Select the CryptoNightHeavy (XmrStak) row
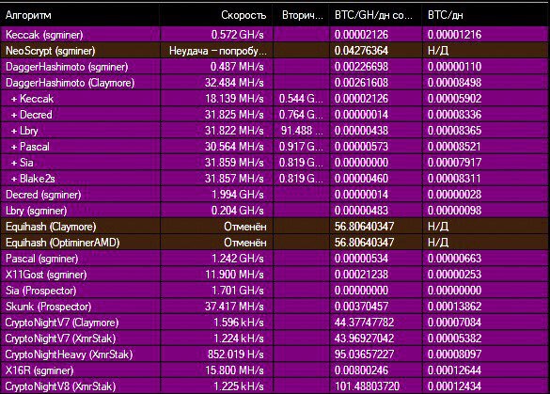The width and height of the screenshot is (550, 394). click(x=275, y=355)
